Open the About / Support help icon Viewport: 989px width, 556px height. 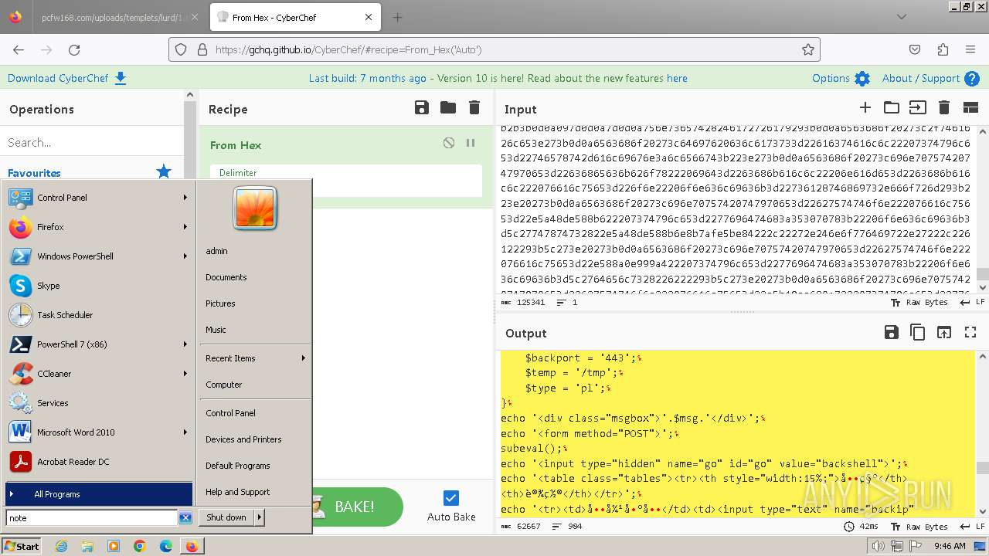972,79
